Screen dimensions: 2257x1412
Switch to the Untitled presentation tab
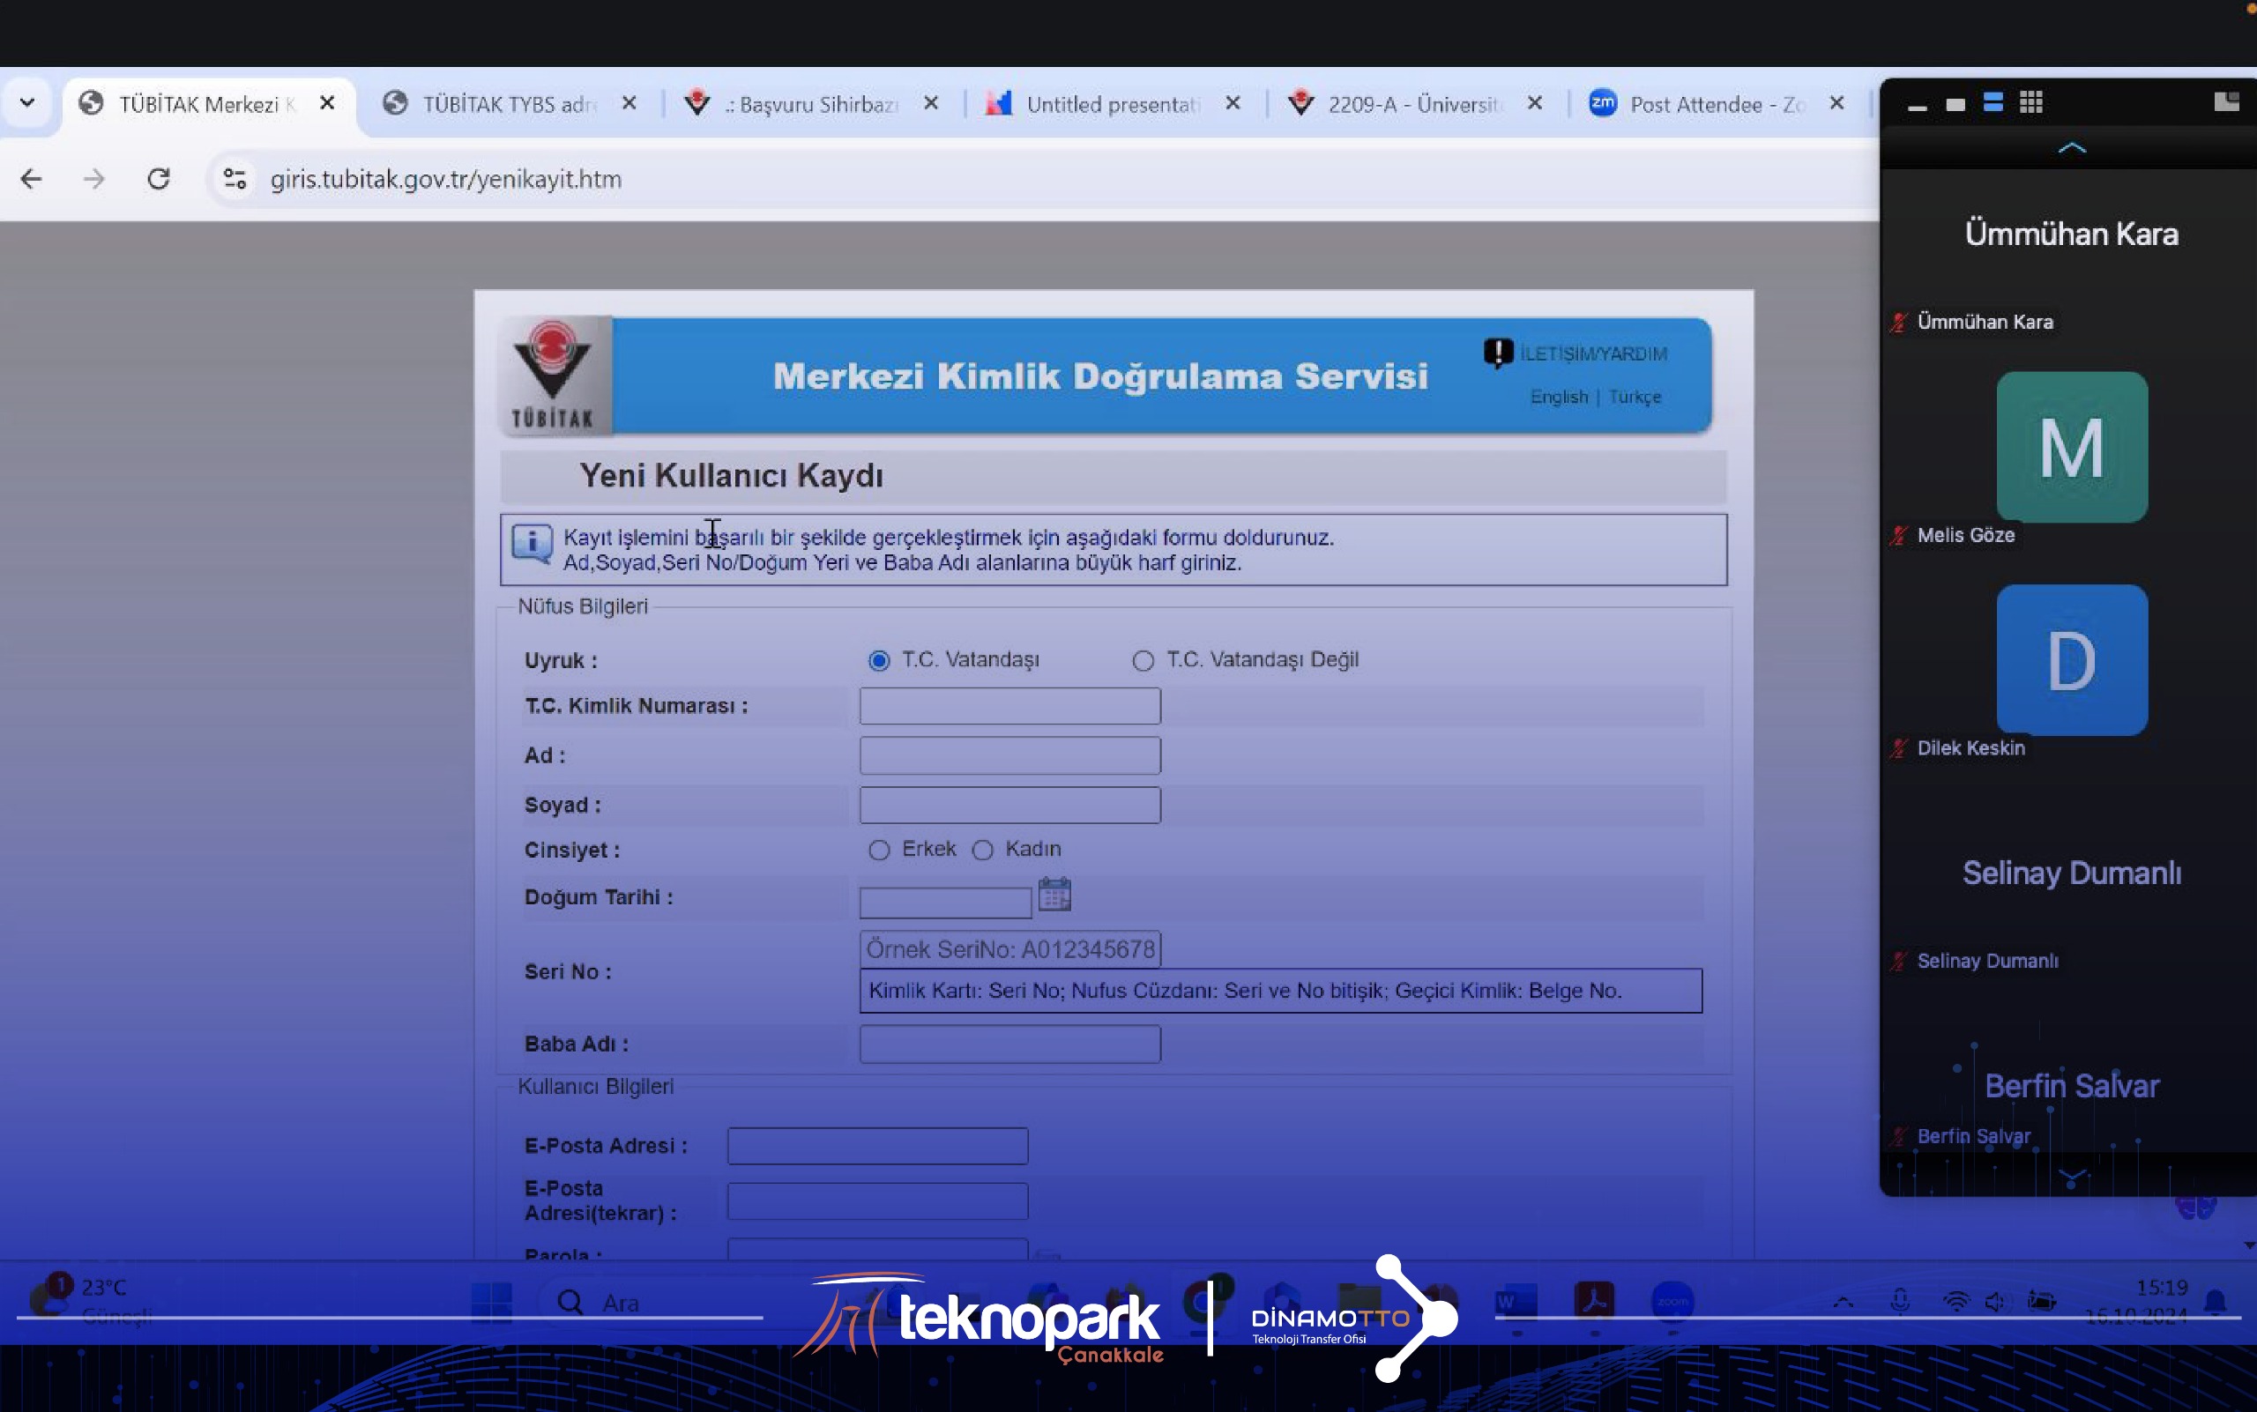(x=1113, y=104)
